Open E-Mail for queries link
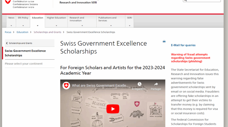This screenshot has height=127, width=228. [x=183, y=45]
